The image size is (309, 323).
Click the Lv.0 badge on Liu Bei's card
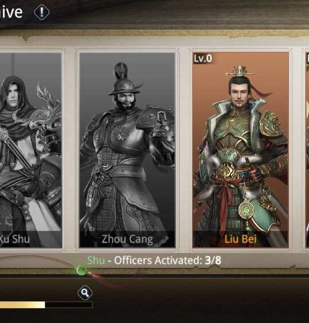[203, 59]
